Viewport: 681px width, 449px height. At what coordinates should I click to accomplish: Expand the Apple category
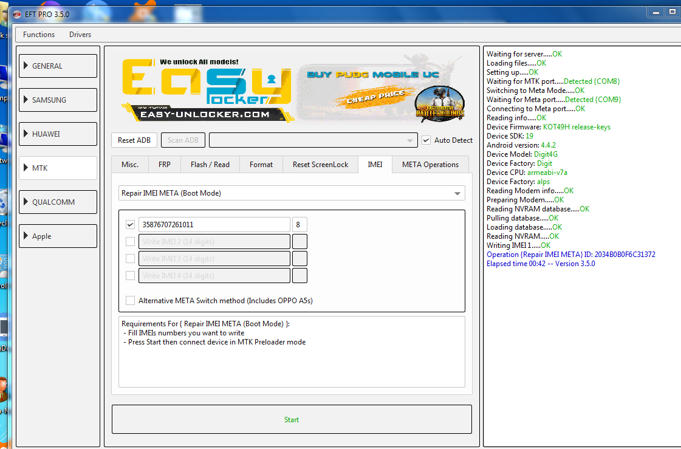(x=58, y=236)
